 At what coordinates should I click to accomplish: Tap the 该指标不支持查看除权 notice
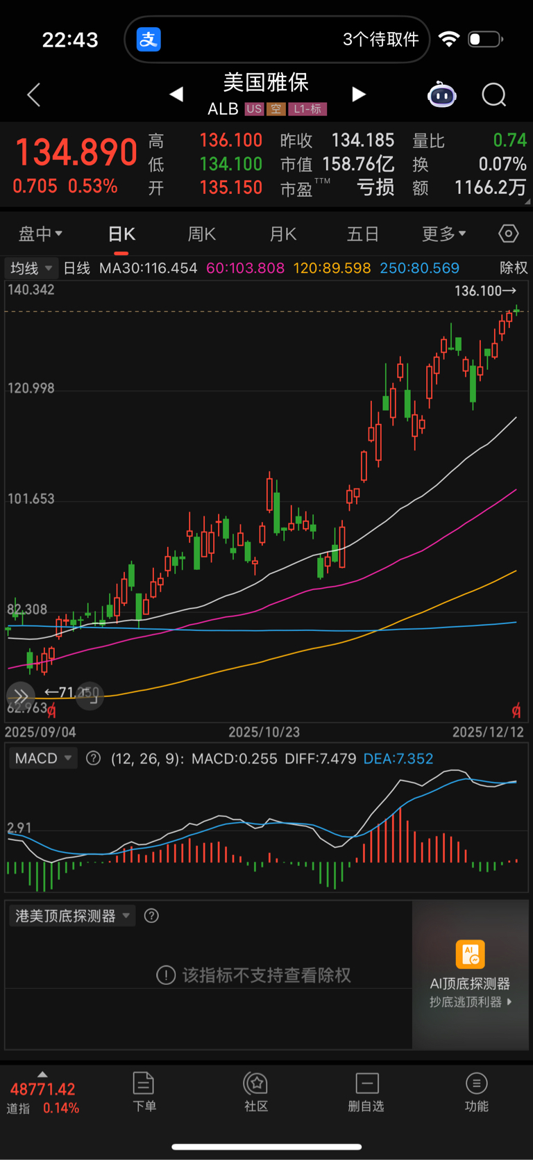tap(254, 975)
